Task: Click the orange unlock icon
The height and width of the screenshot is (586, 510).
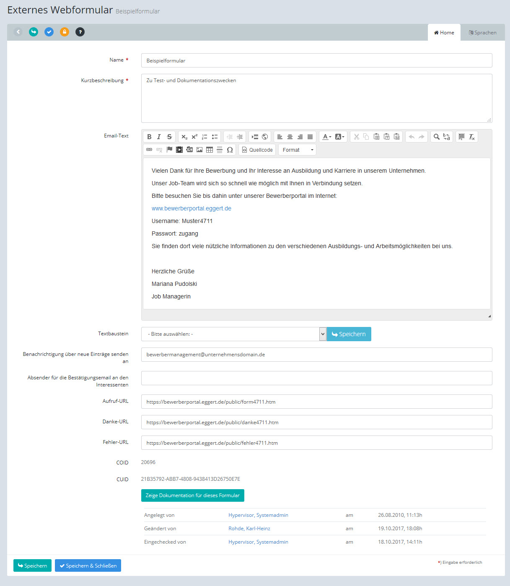Action: 64,32
